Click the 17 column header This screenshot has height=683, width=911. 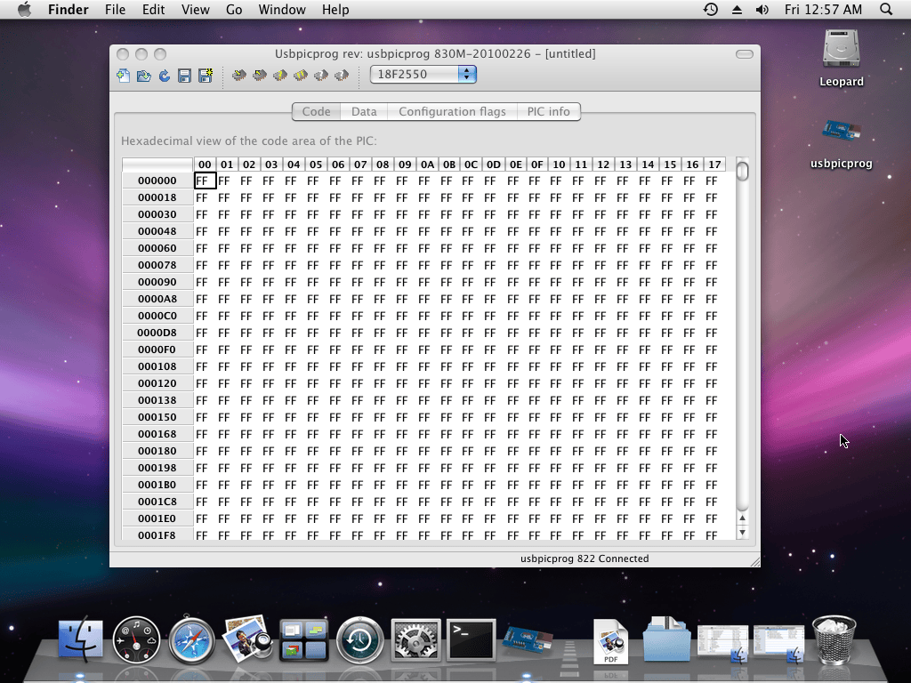(714, 165)
